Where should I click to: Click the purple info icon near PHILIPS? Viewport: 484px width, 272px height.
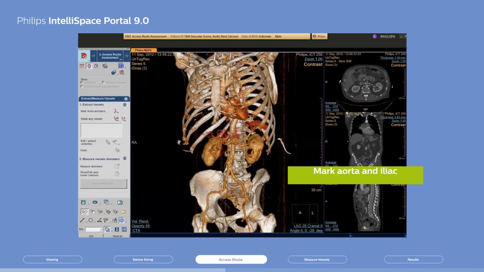[375, 37]
